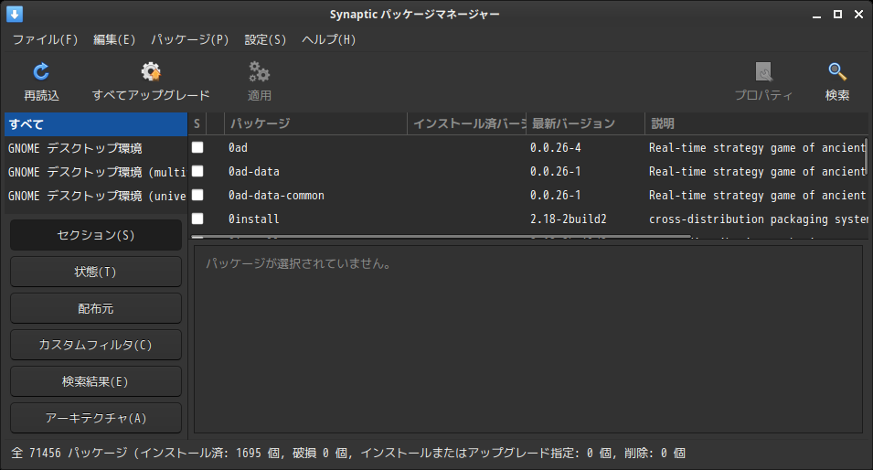This screenshot has height=470, width=873.
Task: Click the package list vertical scrollbar
Action: click(866, 156)
